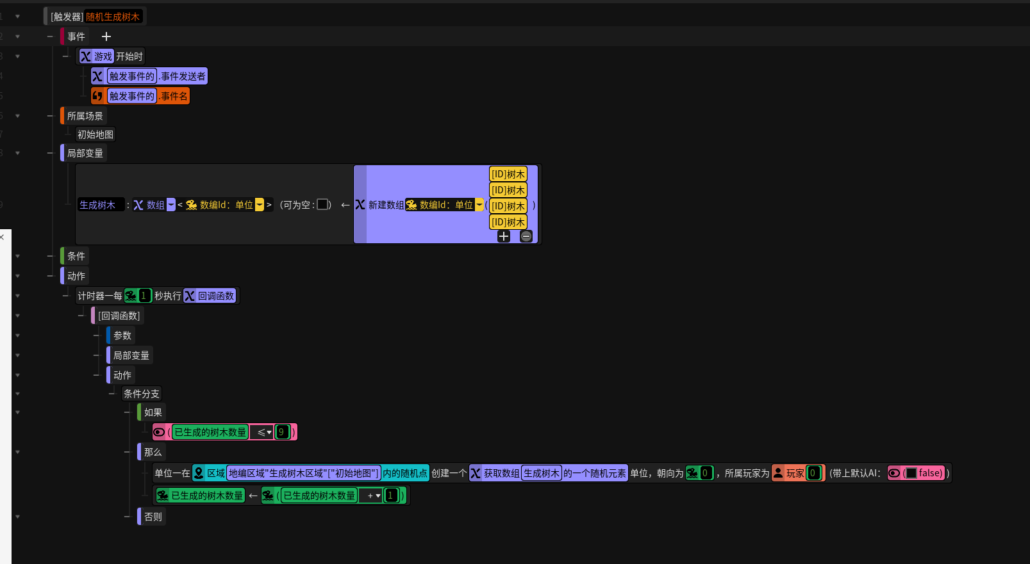This screenshot has width=1030, height=564.
Task: Click the eye toggle beside 带上默认AI
Action: click(894, 473)
